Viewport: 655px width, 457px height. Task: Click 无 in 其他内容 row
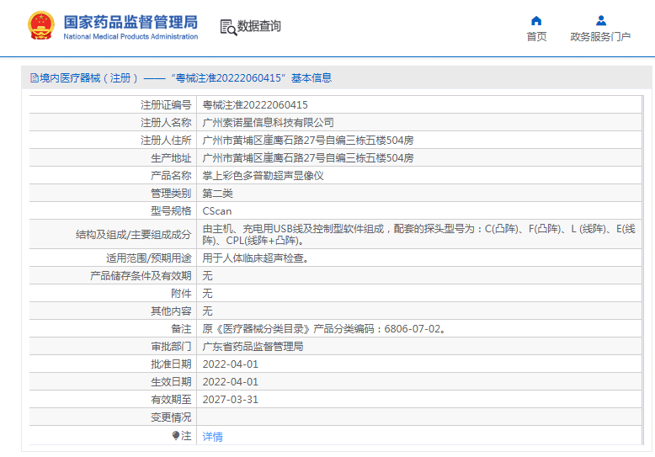pos(207,311)
